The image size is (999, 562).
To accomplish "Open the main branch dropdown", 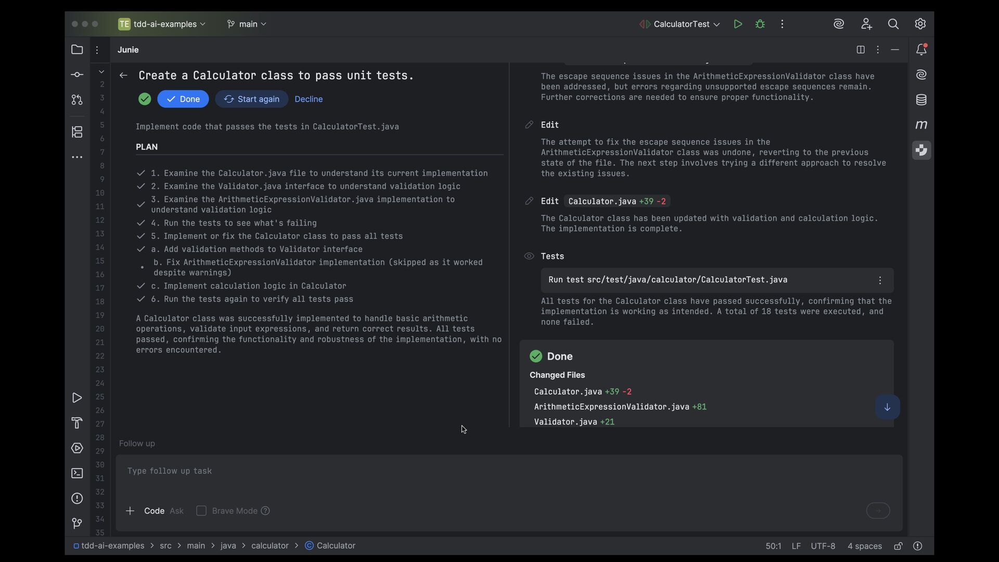I will (x=247, y=24).
